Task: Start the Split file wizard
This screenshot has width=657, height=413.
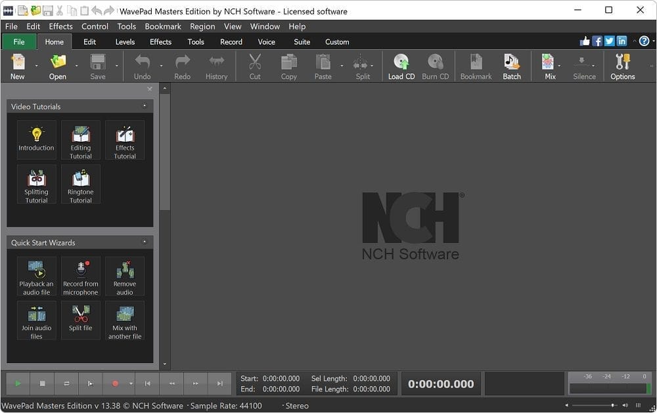Action: click(80, 320)
